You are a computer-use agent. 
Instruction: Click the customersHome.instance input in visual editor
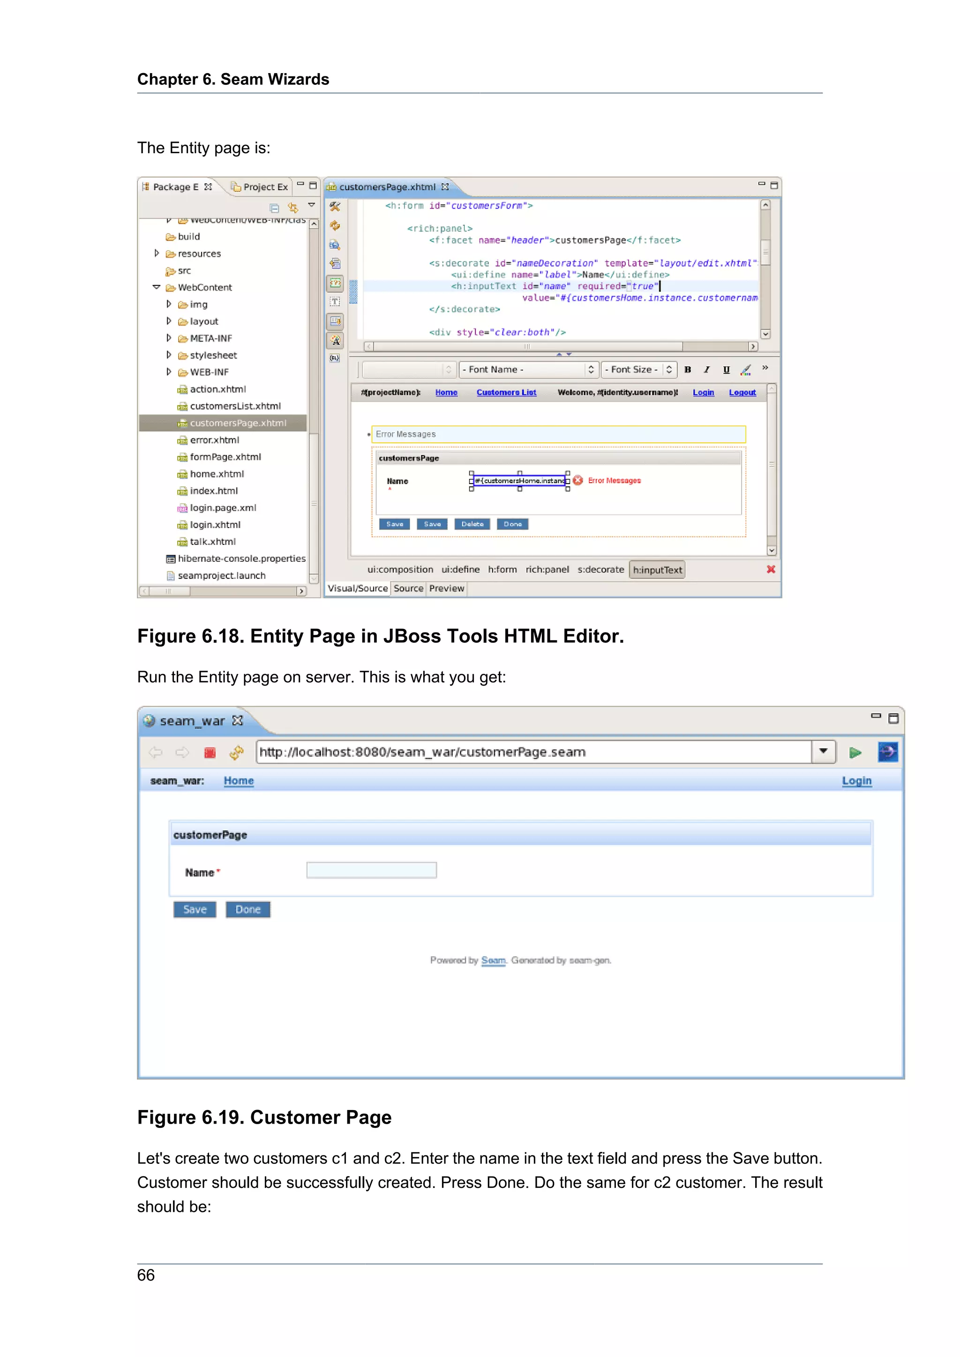click(519, 481)
